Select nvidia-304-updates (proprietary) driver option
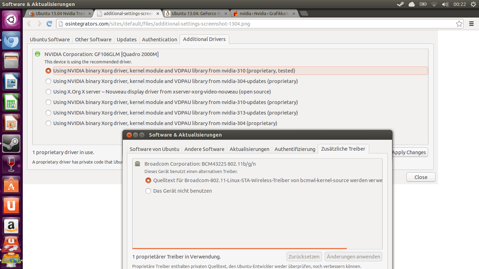Viewport: 479px width, 269px height. click(48, 81)
